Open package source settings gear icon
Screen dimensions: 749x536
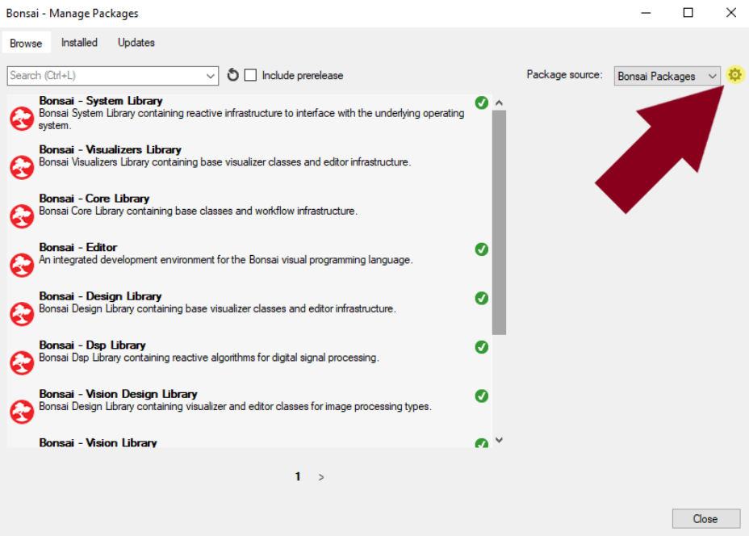point(734,75)
